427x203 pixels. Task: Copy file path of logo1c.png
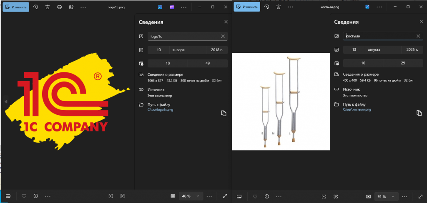coord(224,113)
